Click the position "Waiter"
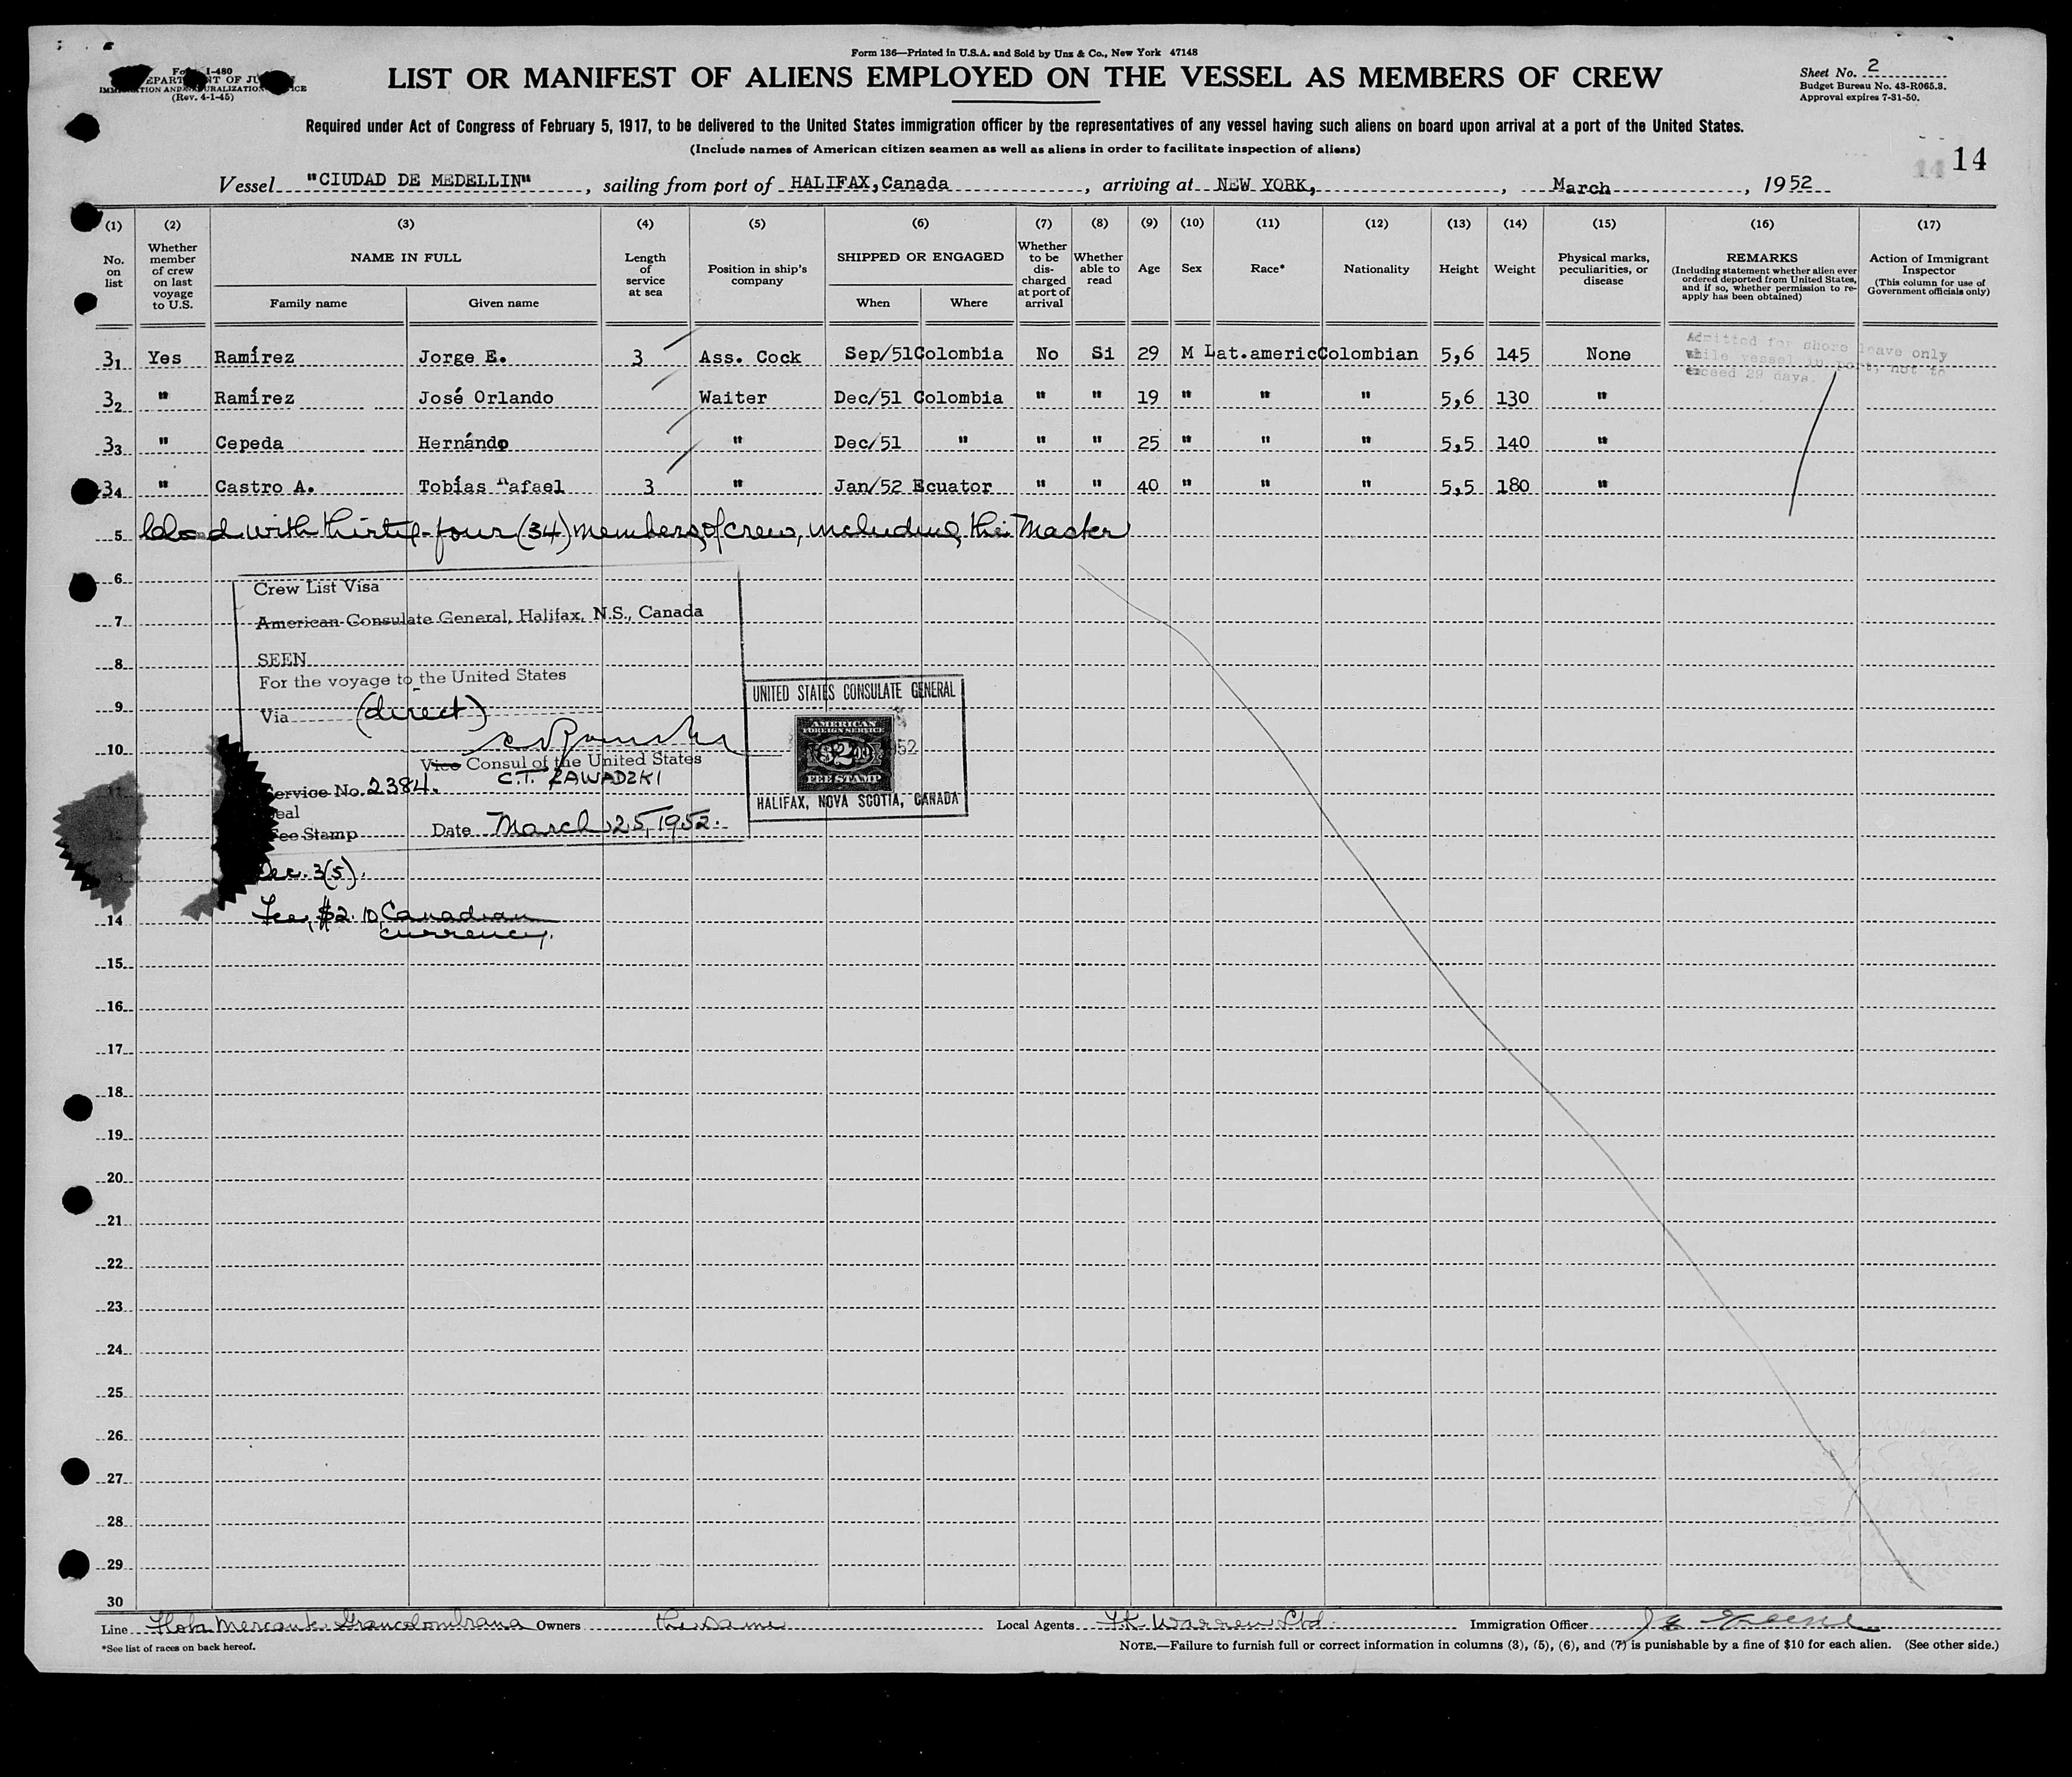The image size is (2072, 1777). [x=732, y=398]
